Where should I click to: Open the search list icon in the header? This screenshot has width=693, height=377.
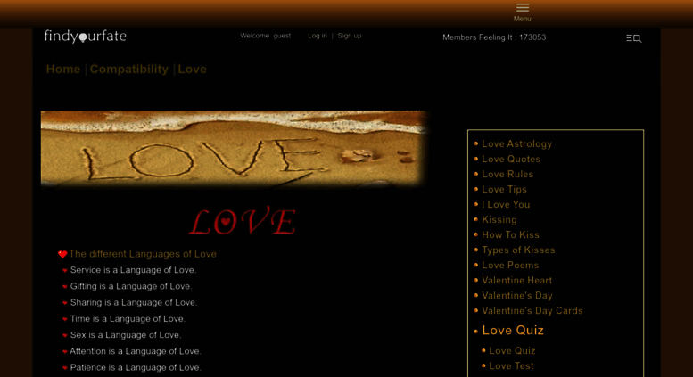634,38
